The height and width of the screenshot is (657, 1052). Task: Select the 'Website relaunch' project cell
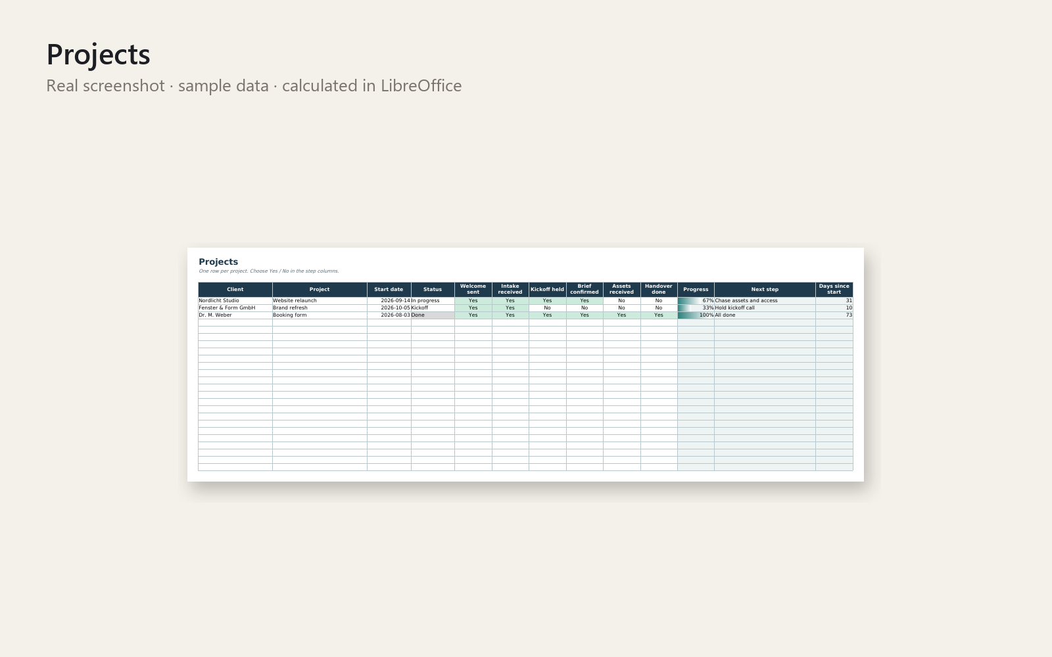click(320, 301)
